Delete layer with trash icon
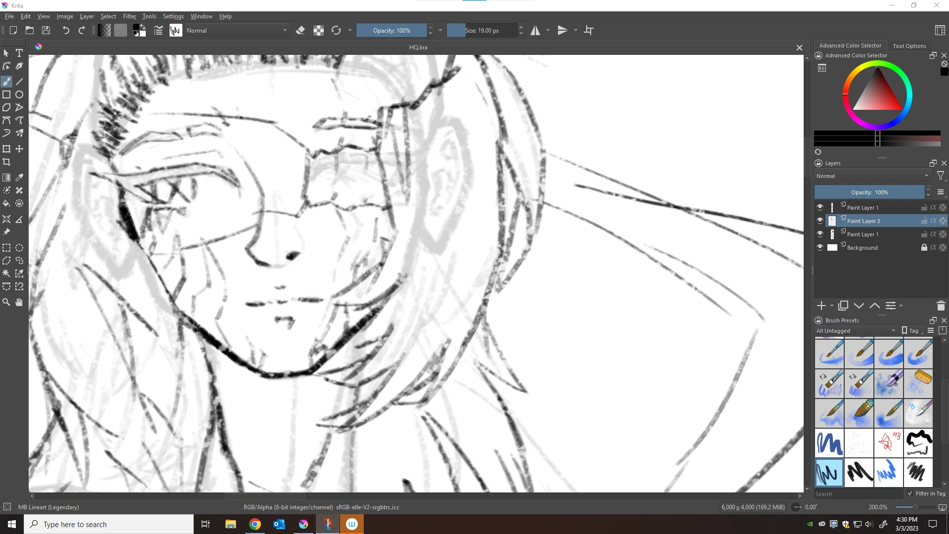The image size is (949, 534). pos(941,306)
